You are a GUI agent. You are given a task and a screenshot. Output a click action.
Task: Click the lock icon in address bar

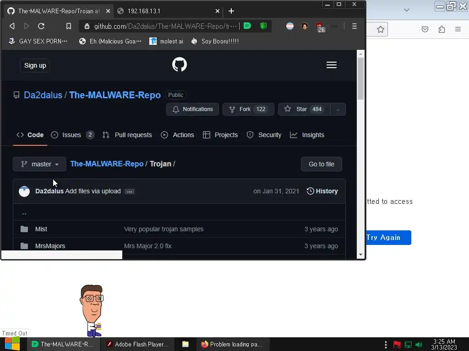87,26
